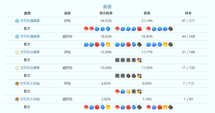Open the 方可乐大杂烩 link in the 2.00% row
Viewport: 215px width, 113px height.
pos(30,99)
